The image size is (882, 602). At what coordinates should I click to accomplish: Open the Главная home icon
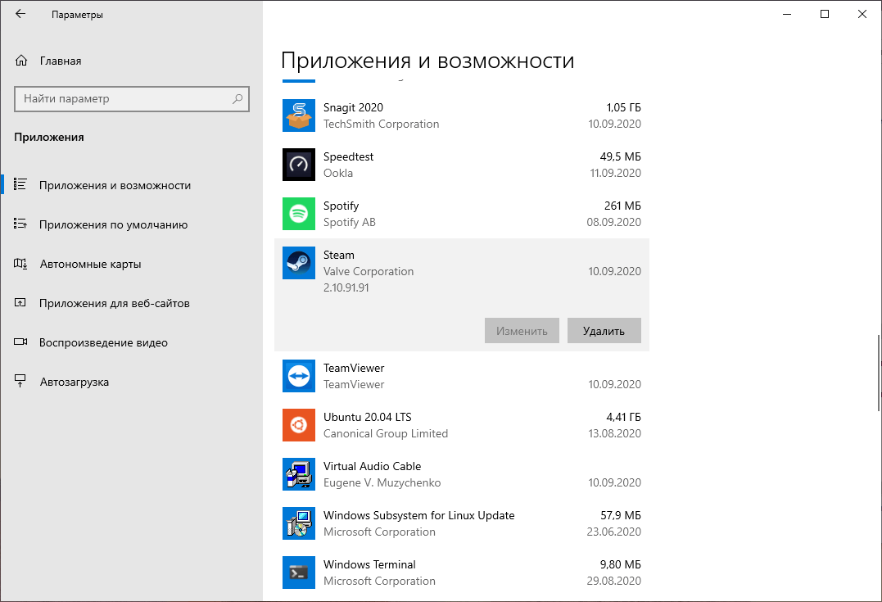(20, 61)
